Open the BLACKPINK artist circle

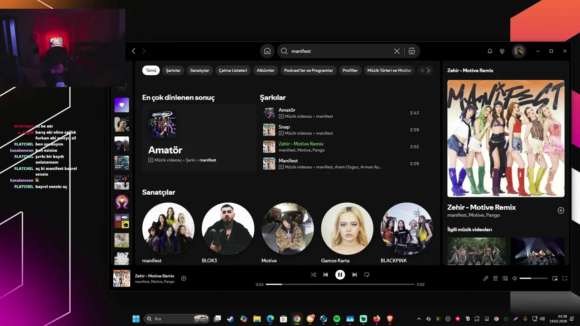click(x=407, y=229)
